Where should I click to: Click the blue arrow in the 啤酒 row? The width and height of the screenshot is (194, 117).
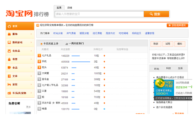click(x=104, y=109)
